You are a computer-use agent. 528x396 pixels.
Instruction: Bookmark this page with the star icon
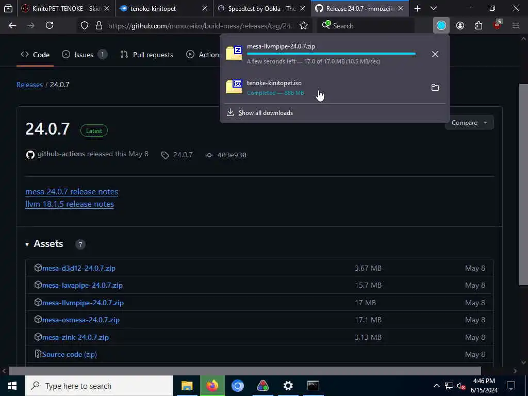pos(304,26)
